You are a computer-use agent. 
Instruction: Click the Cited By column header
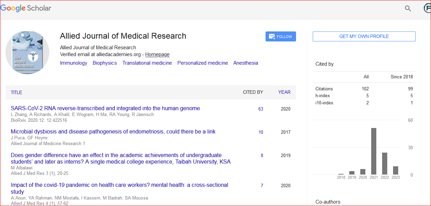253,92
